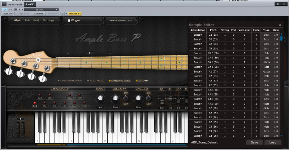Viewport: 289px width, 150px height.
Task: Close the Sample Editor panel
Action: [280, 25]
